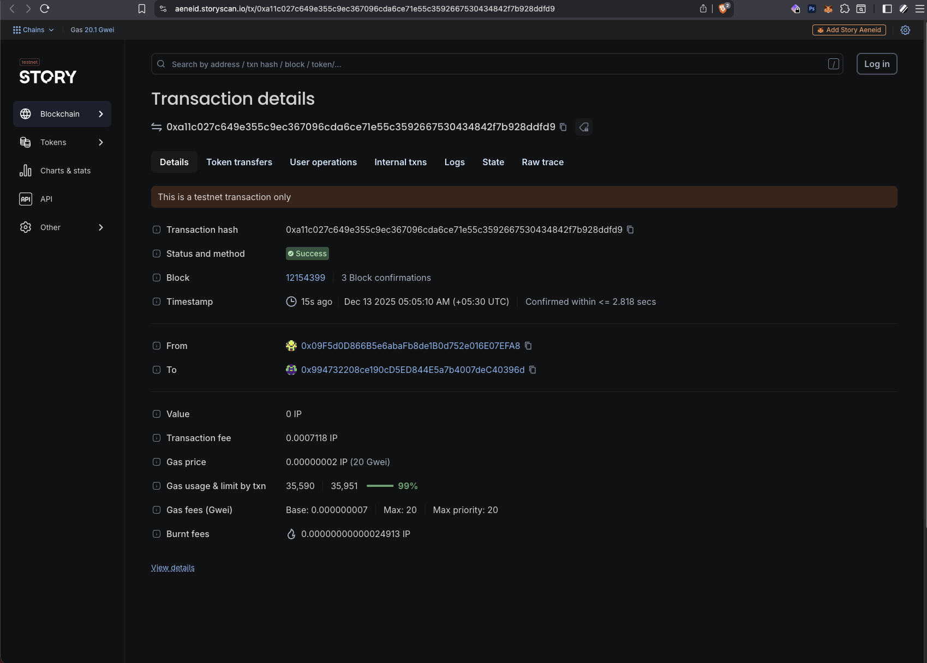The width and height of the screenshot is (927, 663).
Task: Copy the hash in Transaction hash row
Action: (630, 230)
